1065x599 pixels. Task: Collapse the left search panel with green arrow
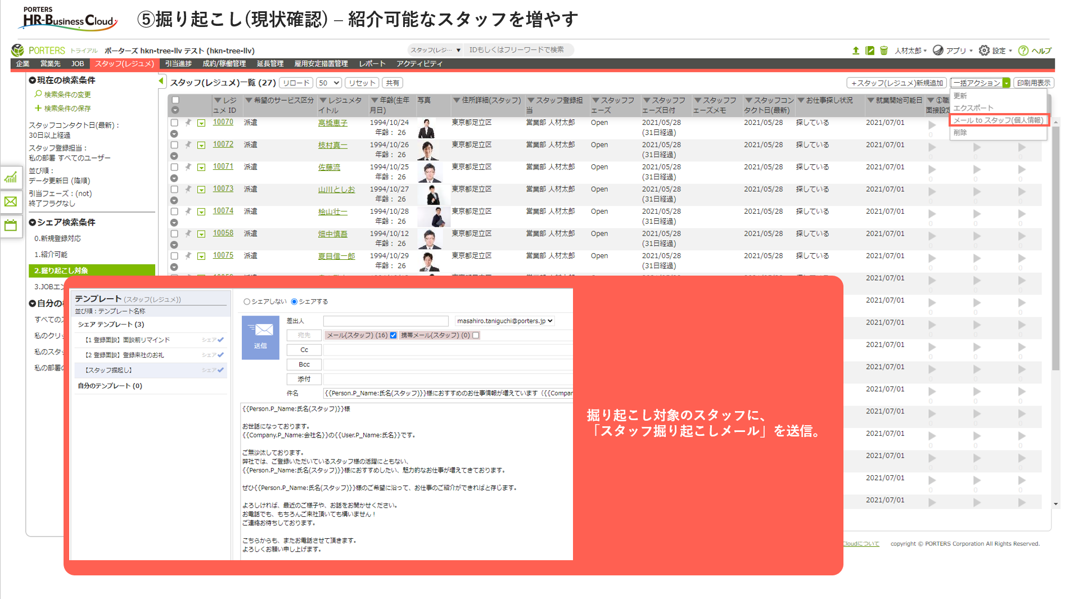point(161,82)
